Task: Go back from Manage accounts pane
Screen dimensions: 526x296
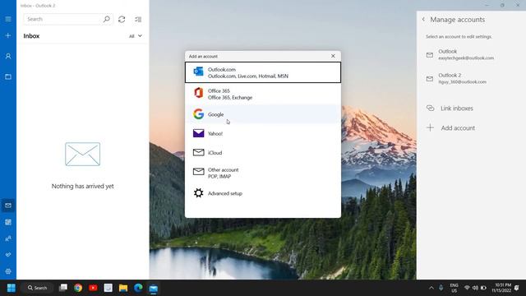Action: (x=423, y=20)
